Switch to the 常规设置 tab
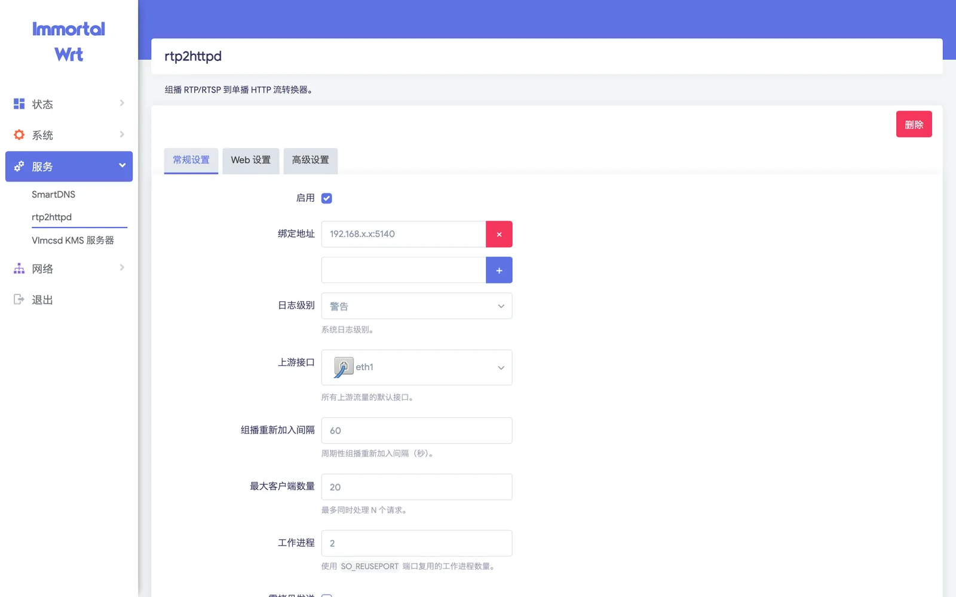This screenshot has width=956, height=597. (x=191, y=161)
